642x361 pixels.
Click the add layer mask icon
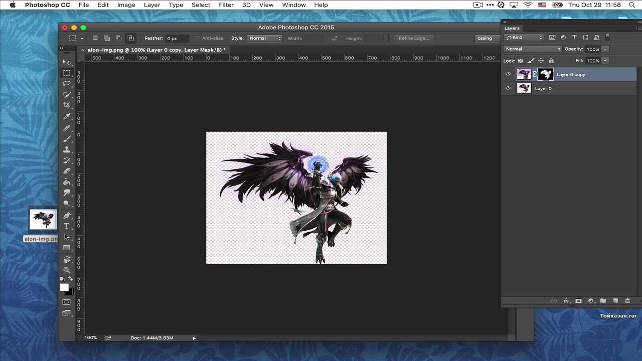[578, 301]
